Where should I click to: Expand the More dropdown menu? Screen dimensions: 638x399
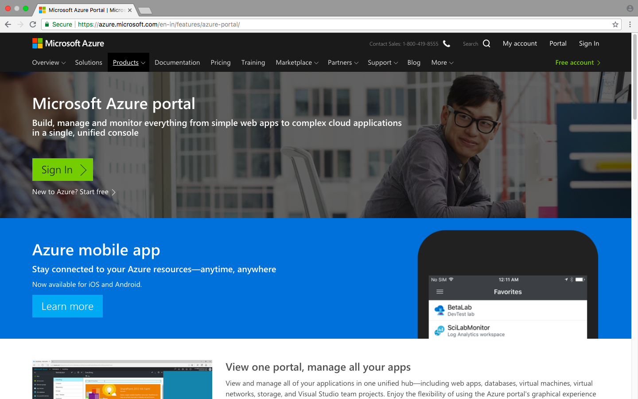442,63
